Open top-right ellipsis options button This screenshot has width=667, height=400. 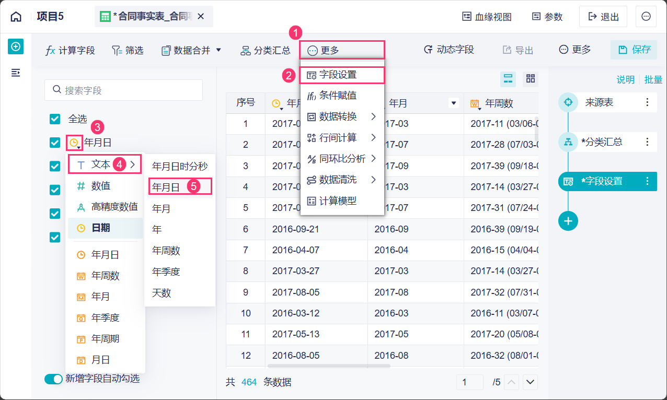646,17
